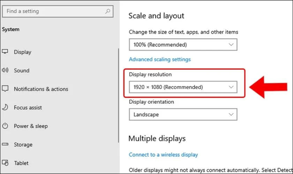Go to Notifications & actions
This screenshot has height=174, width=293.
pyautogui.click(x=41, y=89)
